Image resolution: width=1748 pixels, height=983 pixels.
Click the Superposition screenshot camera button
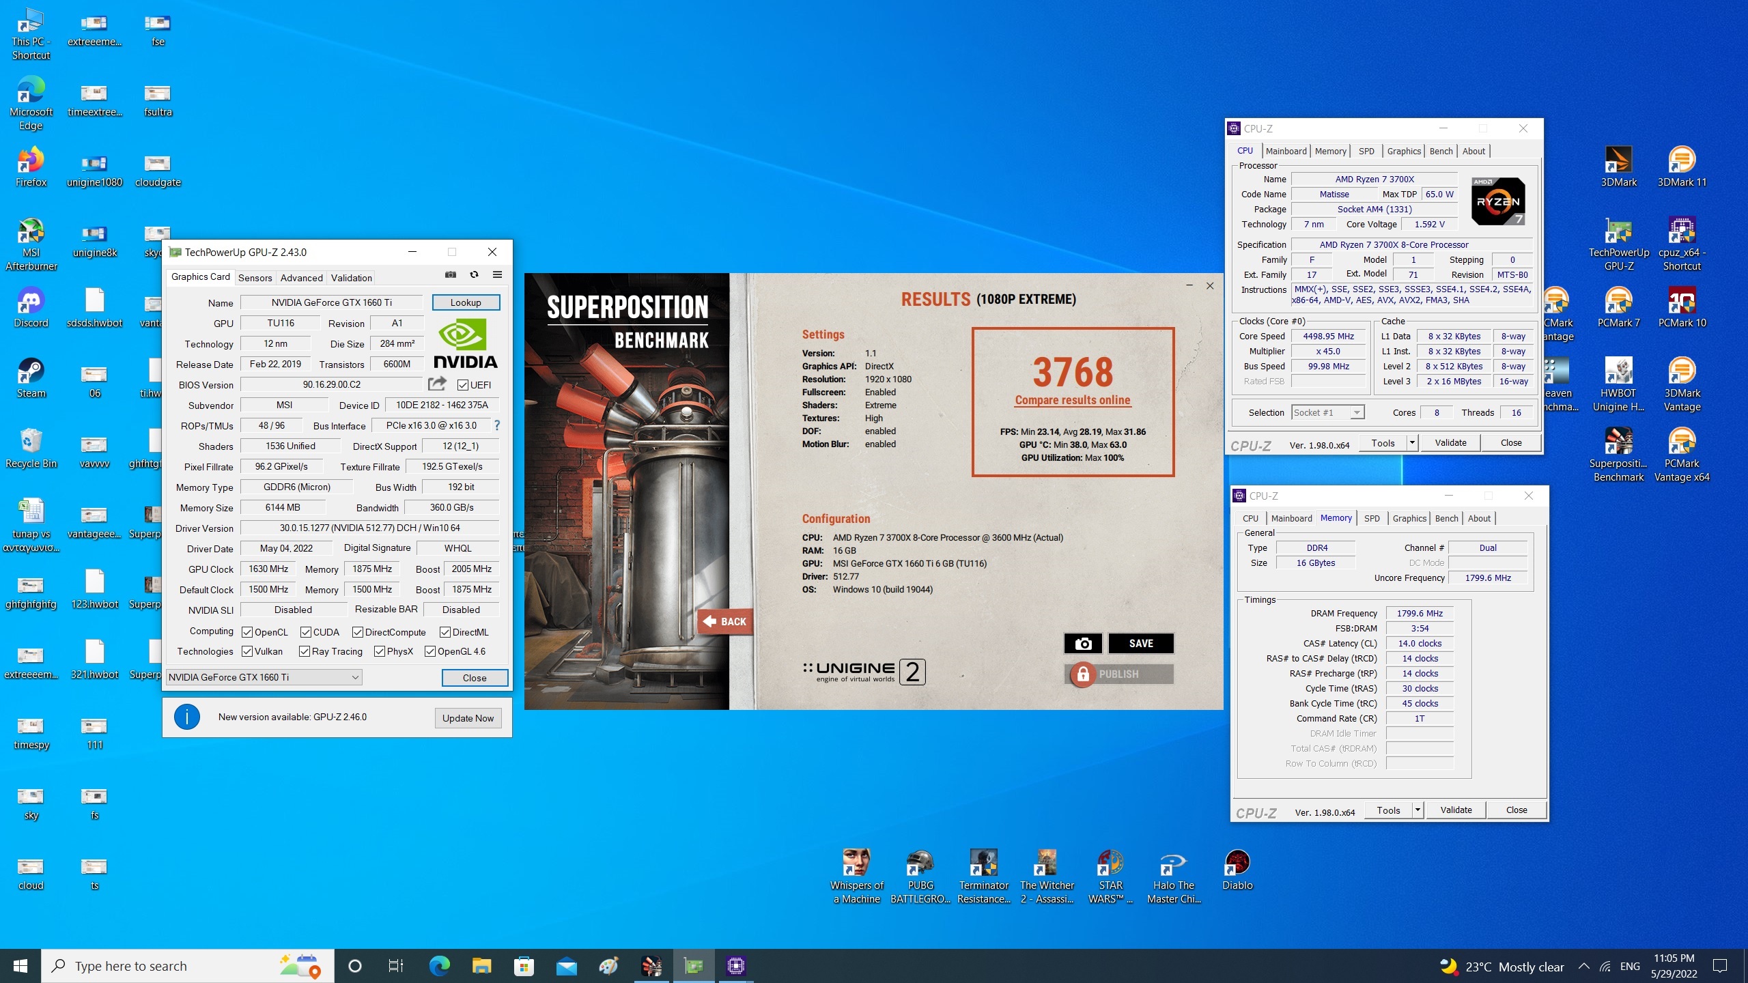[1083, 643]
